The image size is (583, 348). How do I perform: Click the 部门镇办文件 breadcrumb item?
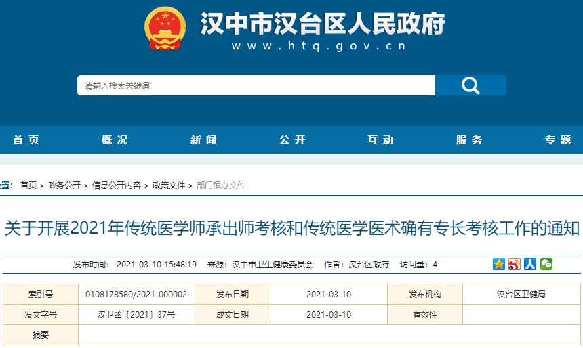[x=221, y=185]
